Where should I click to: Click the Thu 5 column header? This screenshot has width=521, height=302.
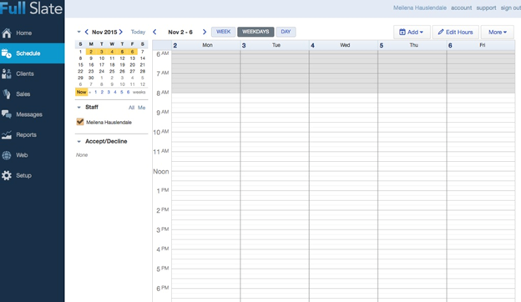point(412,45)
